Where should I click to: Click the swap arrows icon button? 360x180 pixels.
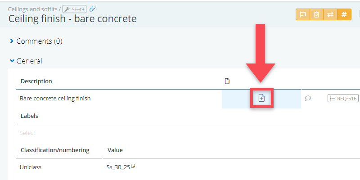(x=330, y=14)
